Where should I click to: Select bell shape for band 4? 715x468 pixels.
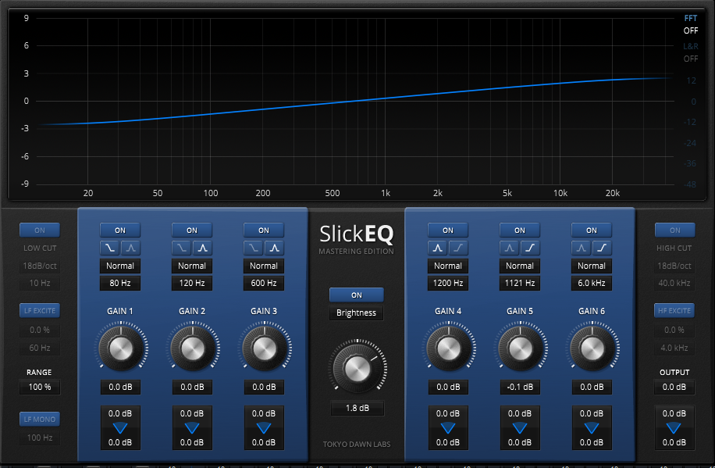tap(438, 248)
